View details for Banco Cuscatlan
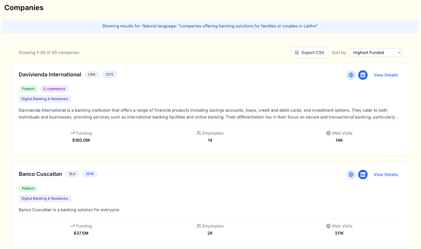This screenshot has width=421, height=249. click(385, 175)
